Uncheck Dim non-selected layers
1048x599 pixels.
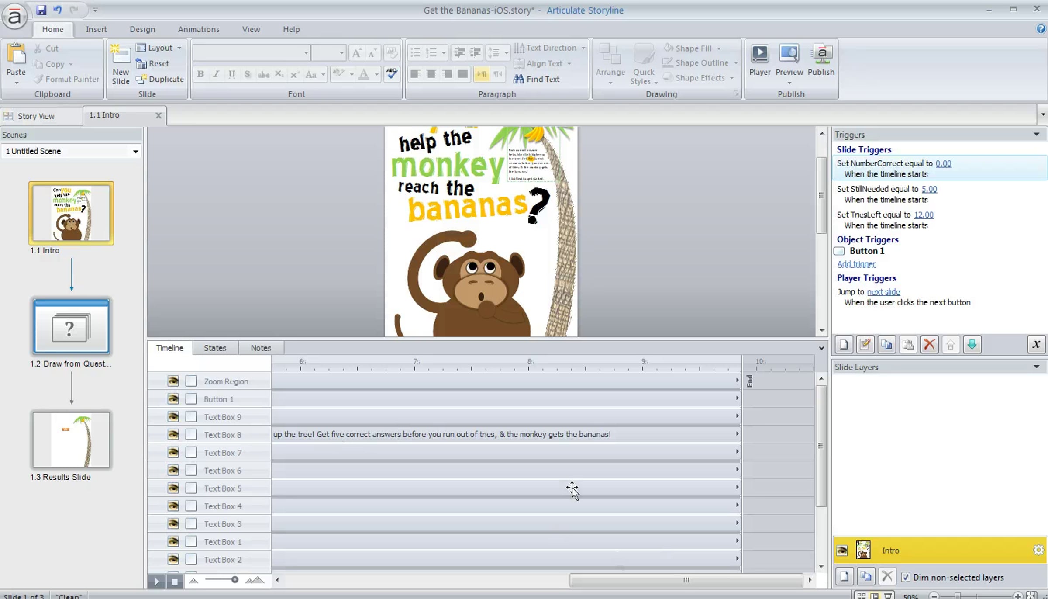pyautogui.click(x=906, y=577)
